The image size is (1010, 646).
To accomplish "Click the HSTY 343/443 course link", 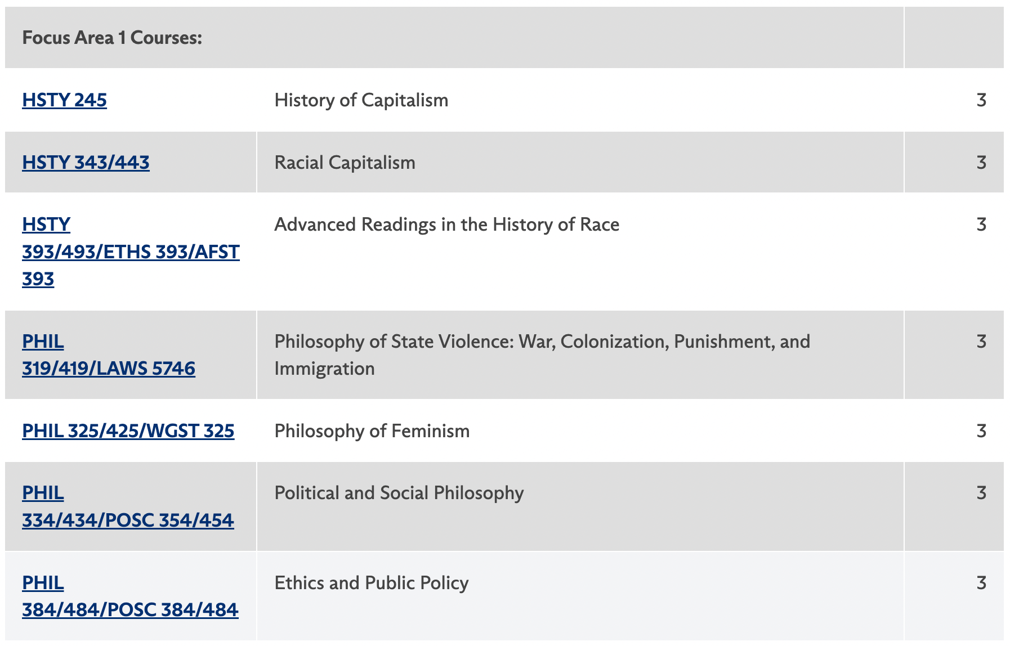I will (86, 163).
